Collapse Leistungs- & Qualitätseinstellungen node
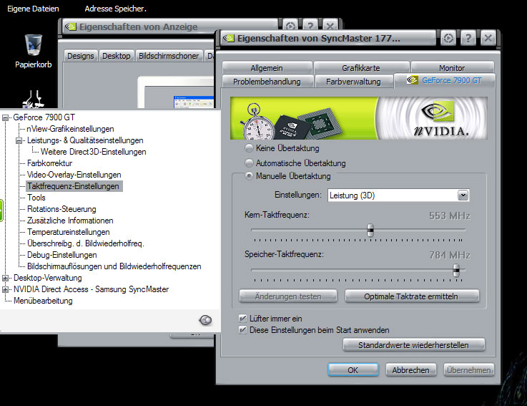This screenshot has height=406, width=527. 19,140
